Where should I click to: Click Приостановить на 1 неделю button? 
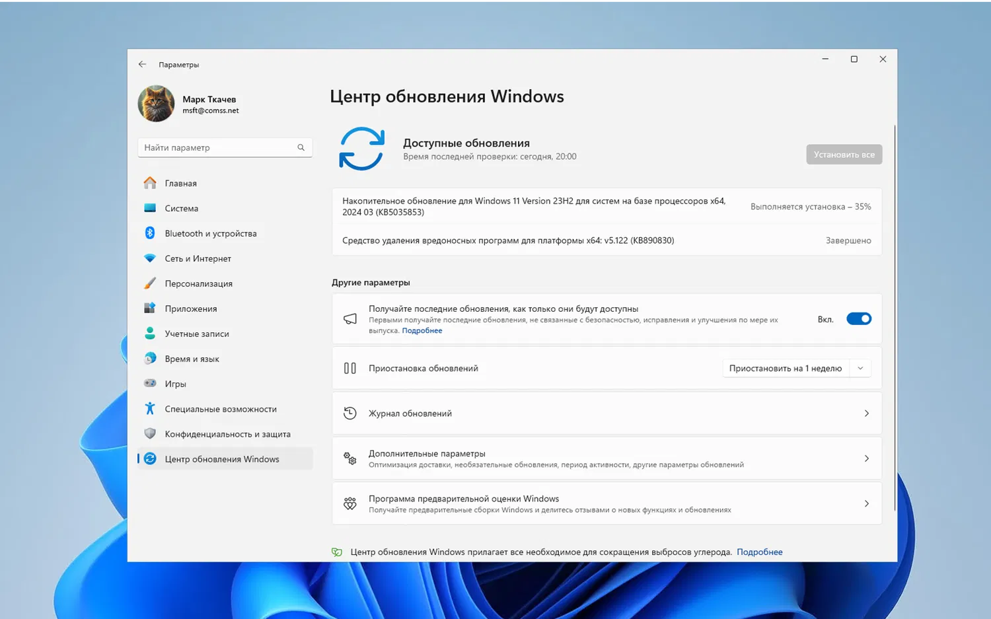786,369
